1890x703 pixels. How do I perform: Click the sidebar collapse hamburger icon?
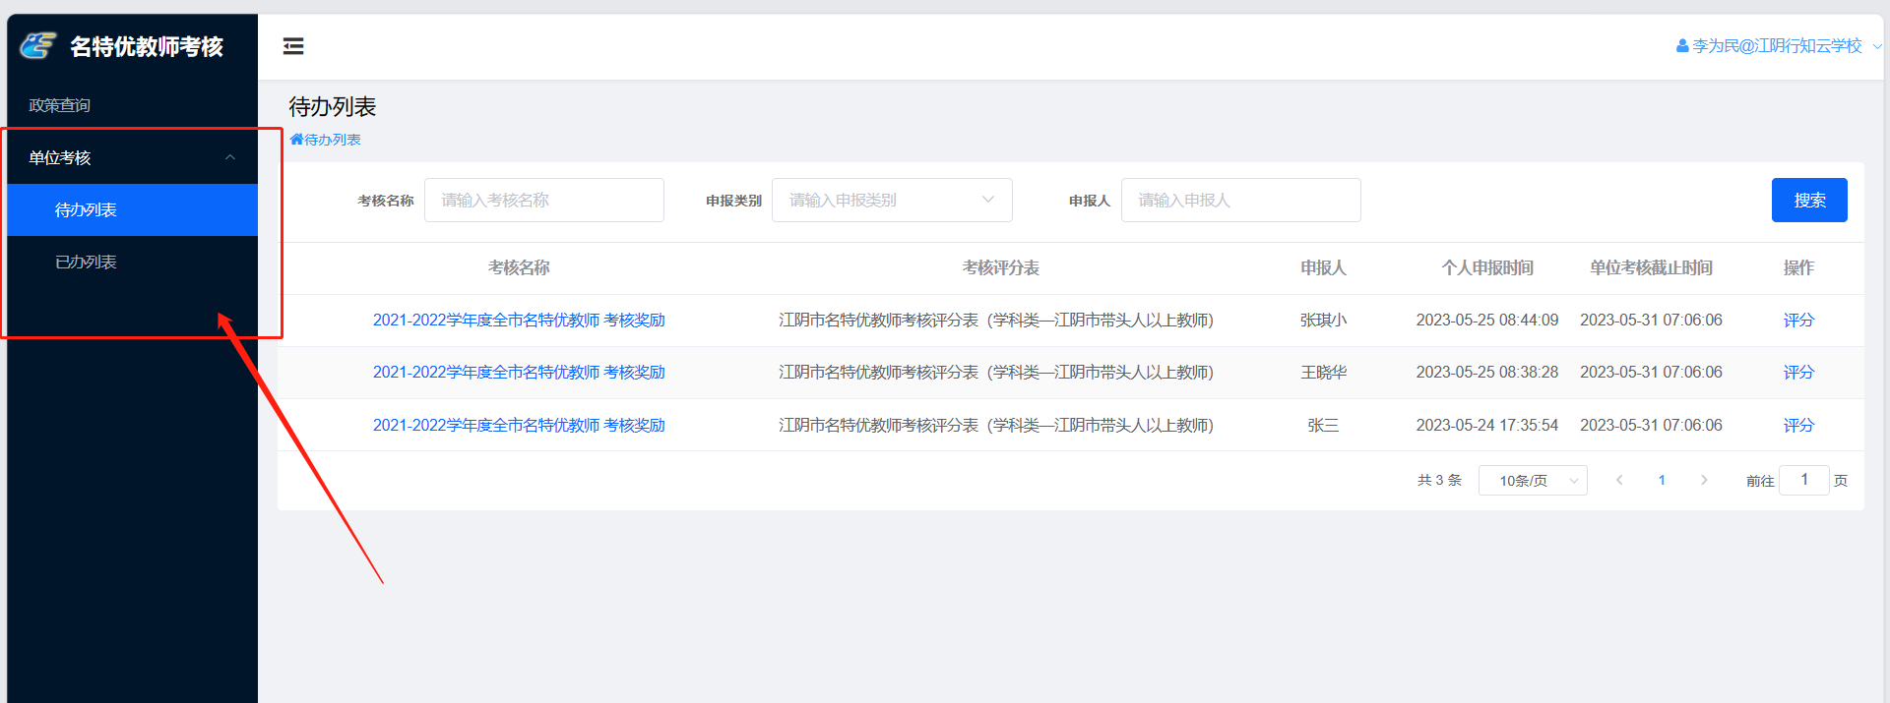293,46
